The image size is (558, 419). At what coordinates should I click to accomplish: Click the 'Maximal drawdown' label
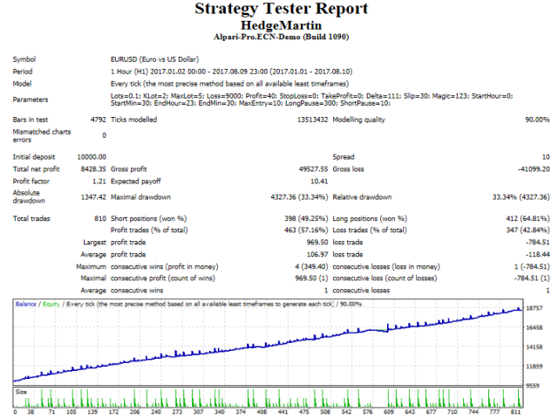point(140,197)
